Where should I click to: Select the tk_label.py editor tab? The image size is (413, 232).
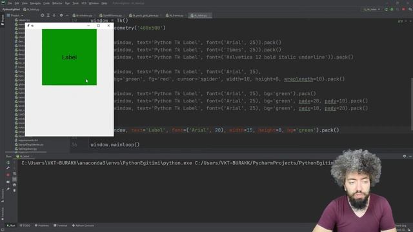click(x=199, y=15)
